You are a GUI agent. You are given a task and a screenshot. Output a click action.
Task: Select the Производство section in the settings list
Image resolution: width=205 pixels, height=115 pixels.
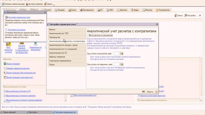click(x=67, y=37)
